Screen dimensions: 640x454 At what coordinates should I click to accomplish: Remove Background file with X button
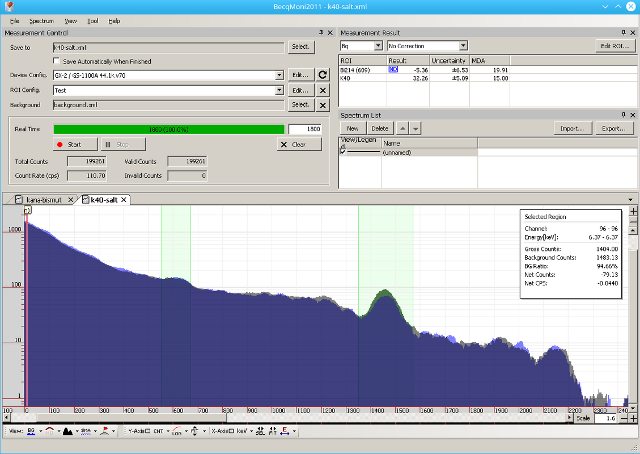323,106
